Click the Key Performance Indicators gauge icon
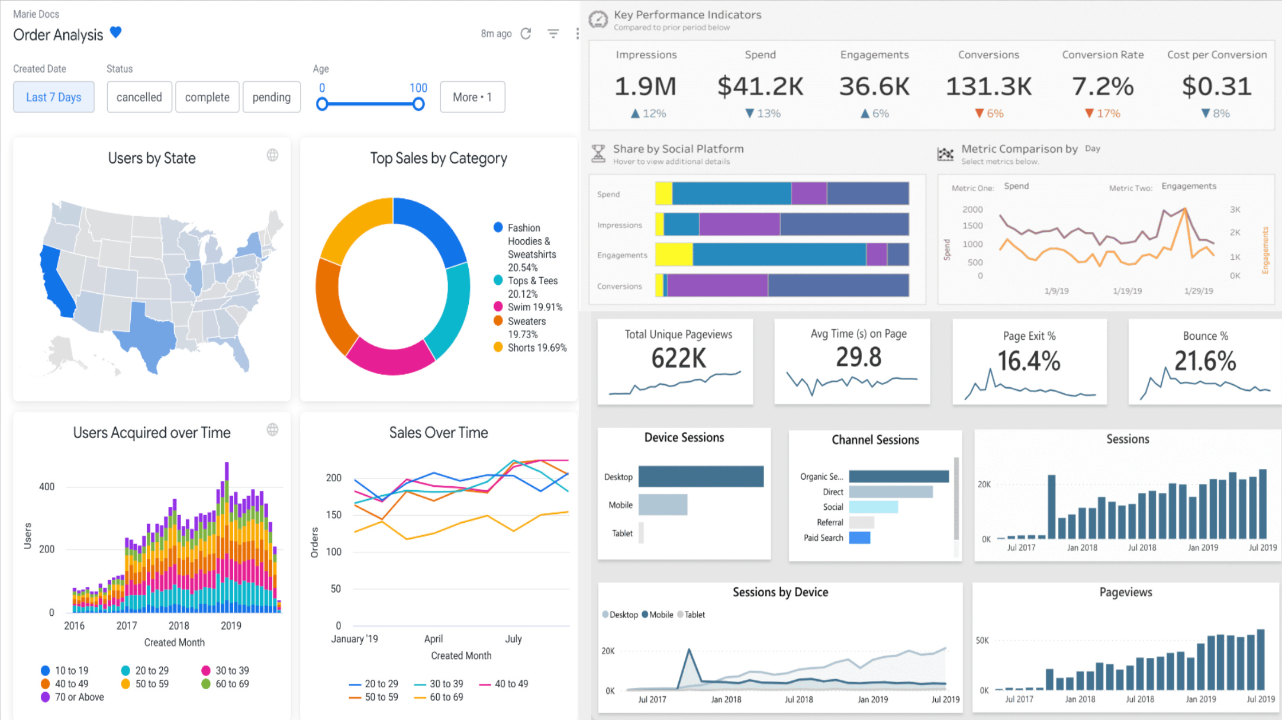 tap(598, 20)
